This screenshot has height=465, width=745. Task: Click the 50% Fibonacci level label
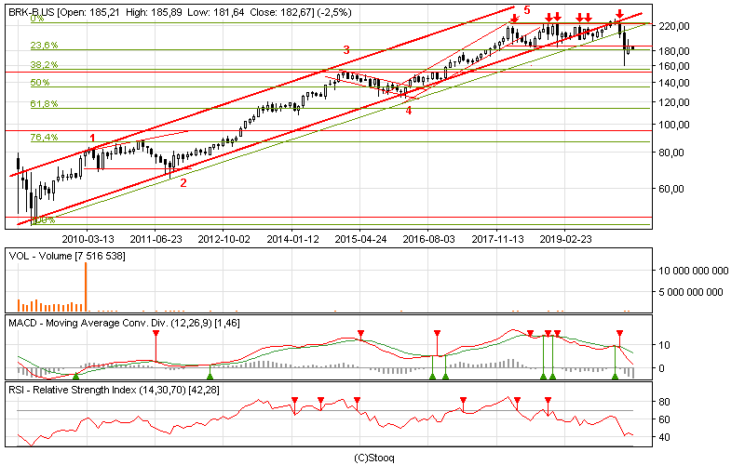pos(40,83)
